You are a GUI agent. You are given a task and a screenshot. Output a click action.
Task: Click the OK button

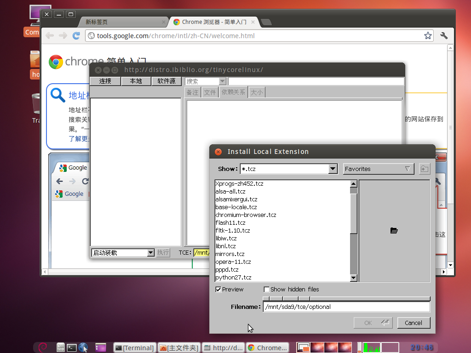pyautogui.click(x=373, y=323)
